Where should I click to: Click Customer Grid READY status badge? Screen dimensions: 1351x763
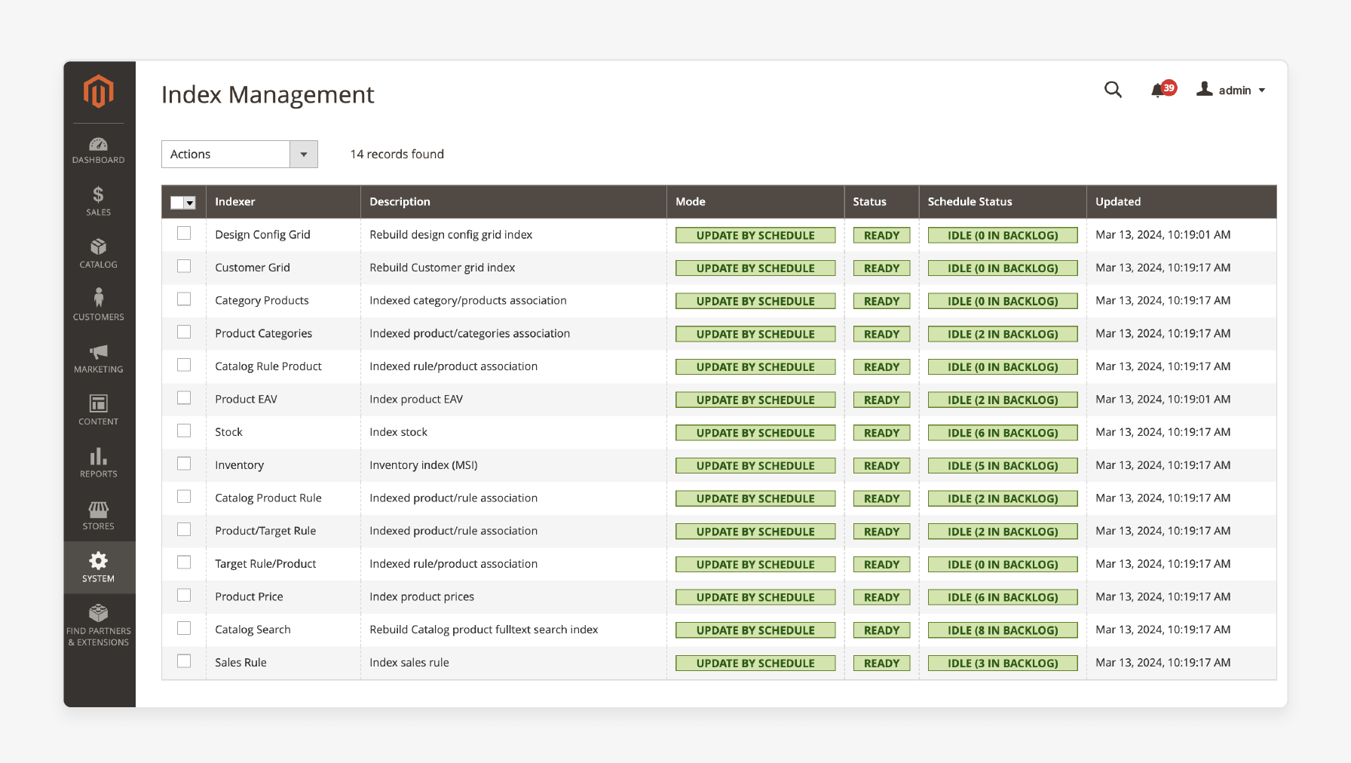[881, 268]
